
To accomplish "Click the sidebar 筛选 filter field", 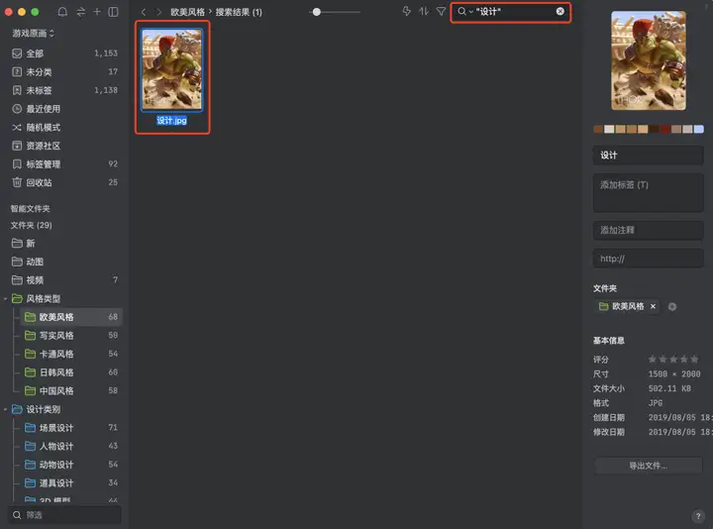I will coord(65,515).
